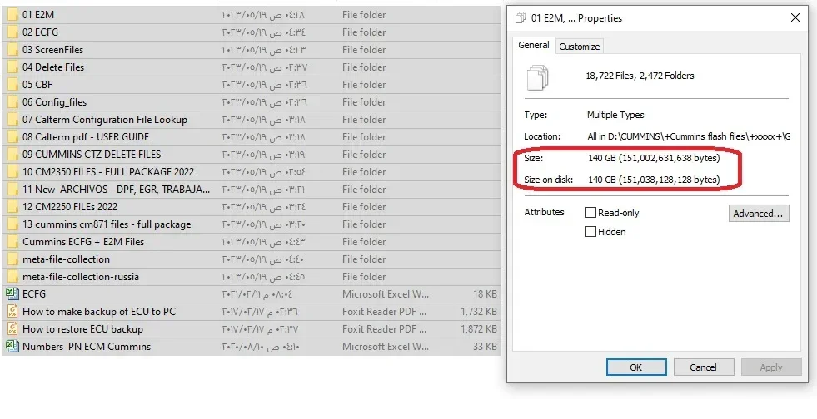Click the restore ECU backup PDF icon

(12, 329)
